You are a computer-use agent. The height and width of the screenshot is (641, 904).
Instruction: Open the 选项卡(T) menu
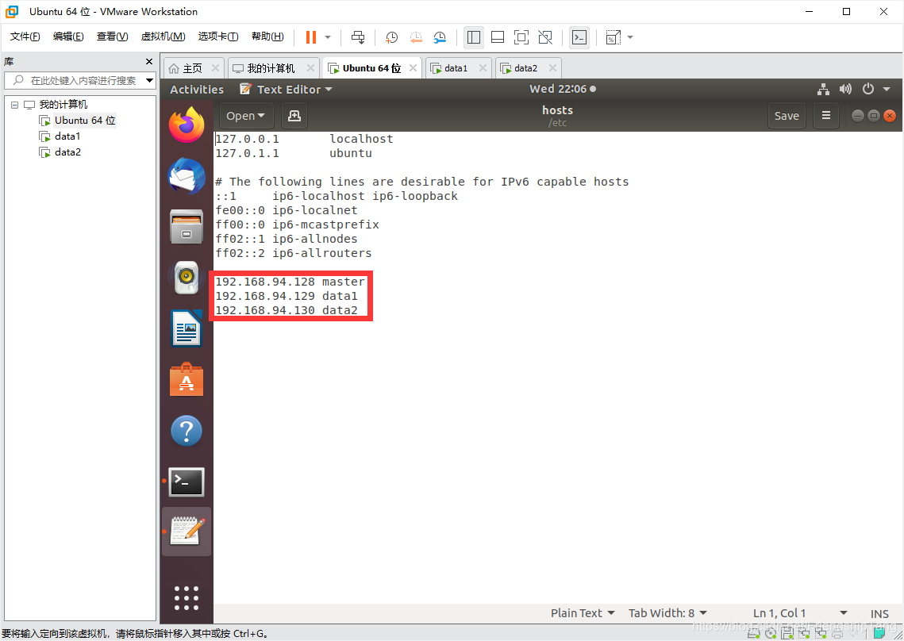218,36
